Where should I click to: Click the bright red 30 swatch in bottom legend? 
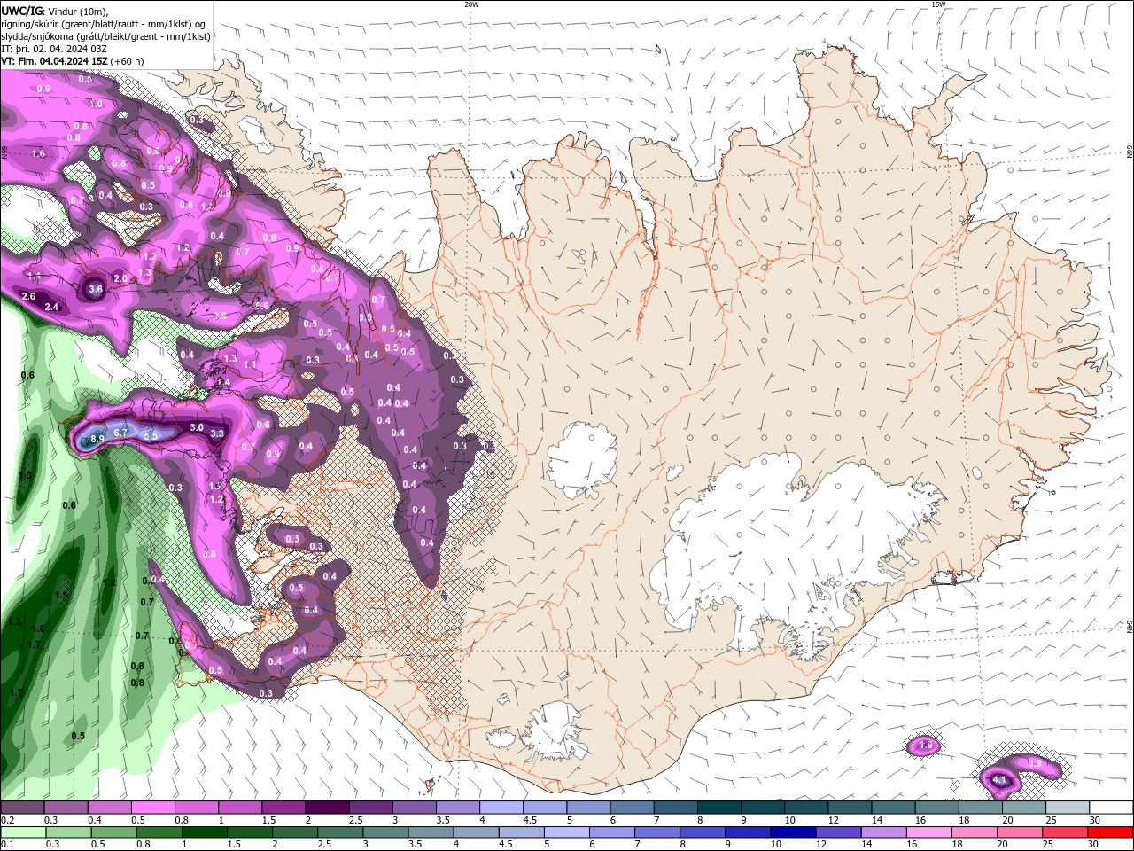click(1110, 832)
